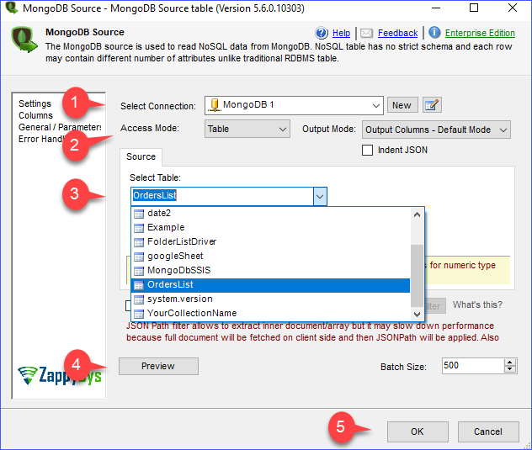532x450 pixels.
Task: Click the edit connection pencil icon
Action: pos(432,105)
